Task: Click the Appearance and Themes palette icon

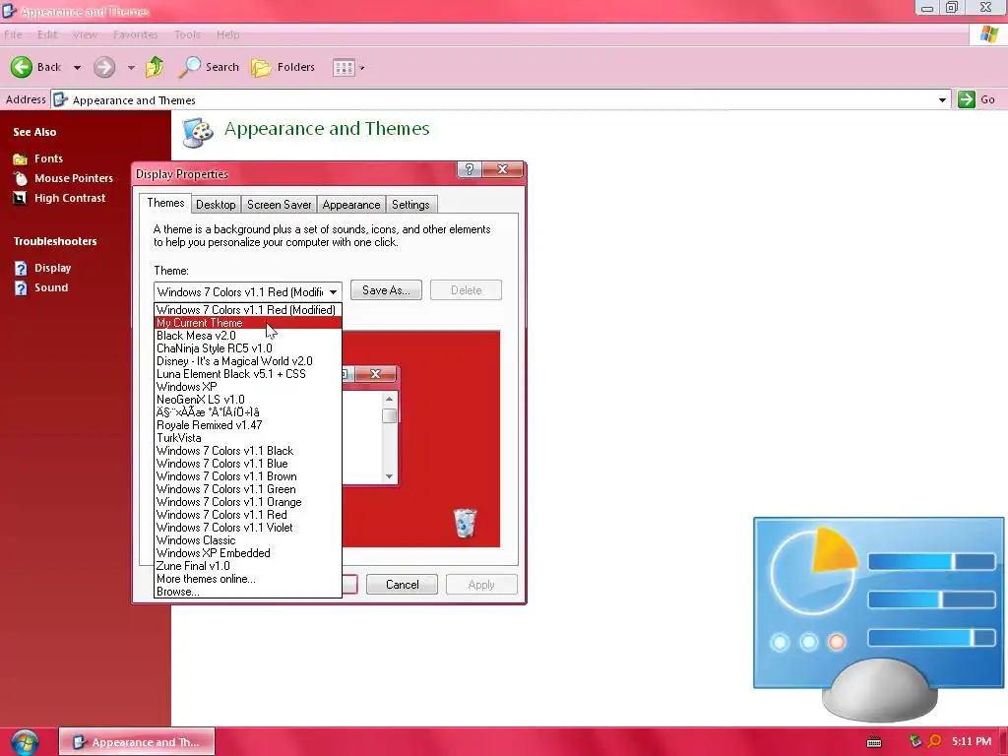Action: (197, 133)
